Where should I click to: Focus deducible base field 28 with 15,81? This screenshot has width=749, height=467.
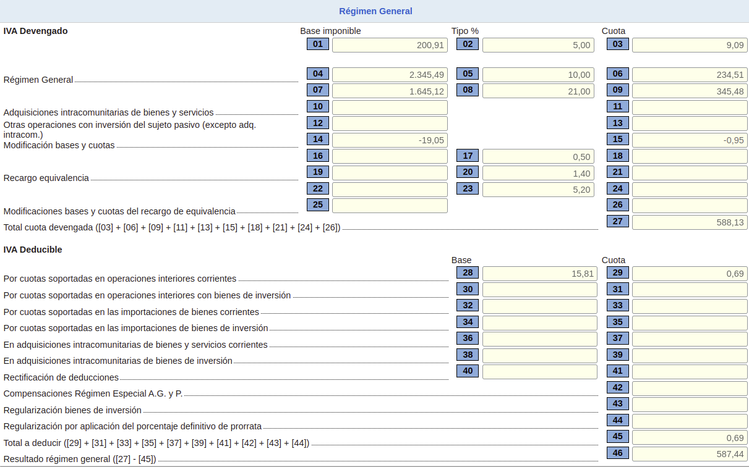click(x=539, y=274)
